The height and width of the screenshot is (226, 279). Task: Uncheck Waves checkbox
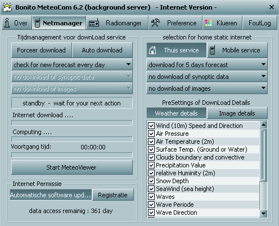(x=151, y=197)
